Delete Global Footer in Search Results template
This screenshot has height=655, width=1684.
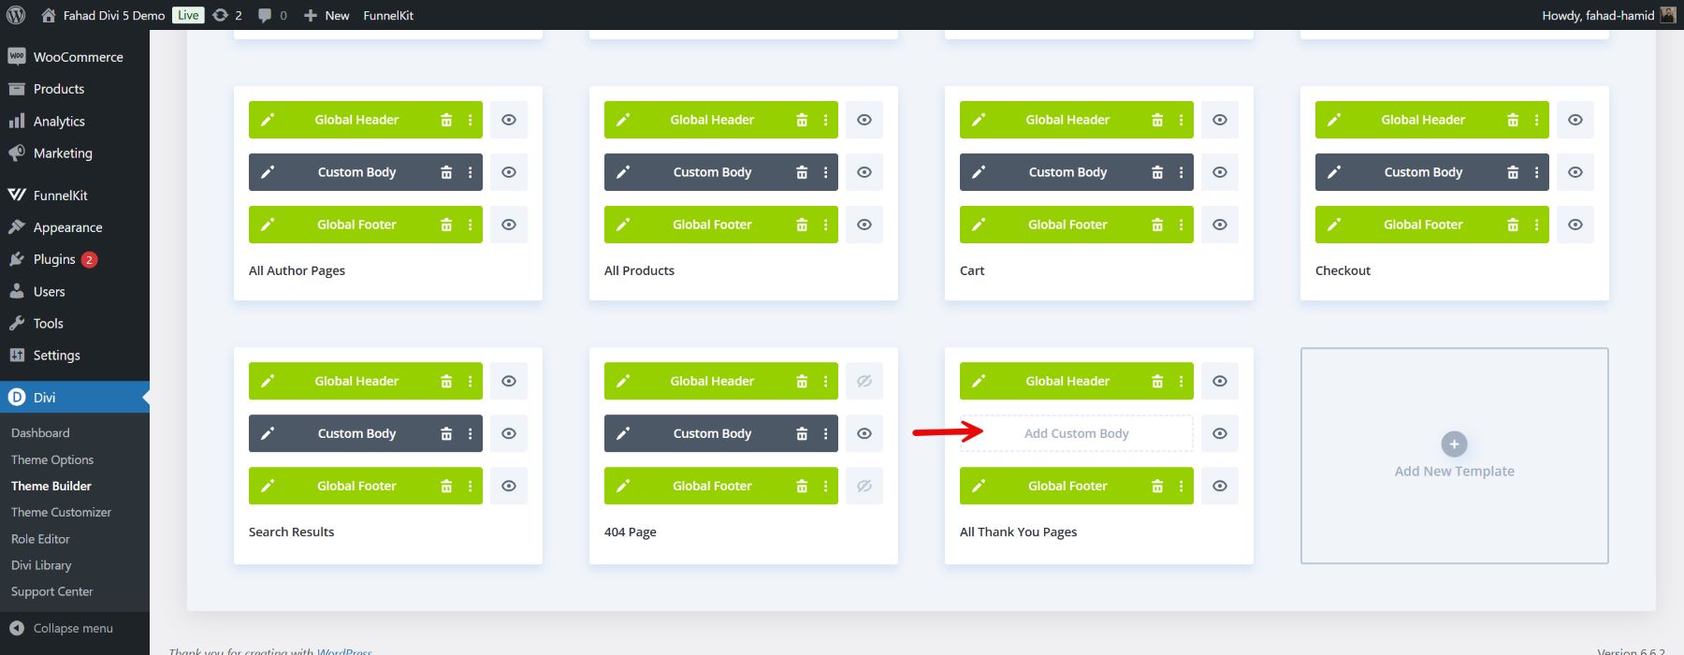tap(446, 486)
